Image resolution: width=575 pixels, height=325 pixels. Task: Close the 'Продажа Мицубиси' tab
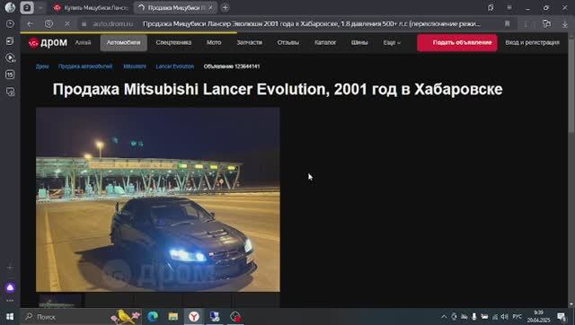click(x=210, y=8)
